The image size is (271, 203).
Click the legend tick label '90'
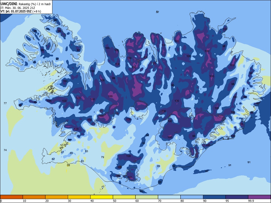205,201
